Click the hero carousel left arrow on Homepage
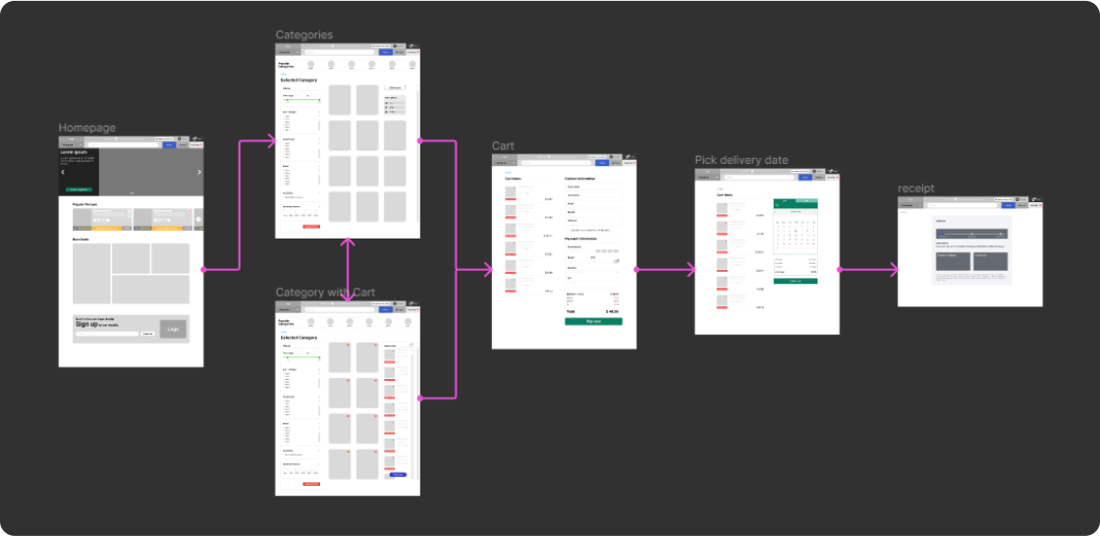 point(64,172)
